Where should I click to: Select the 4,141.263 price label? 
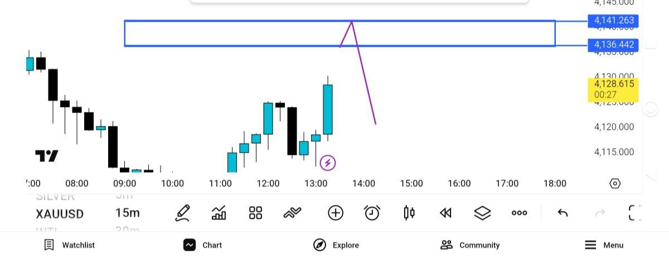click(613, 21)
